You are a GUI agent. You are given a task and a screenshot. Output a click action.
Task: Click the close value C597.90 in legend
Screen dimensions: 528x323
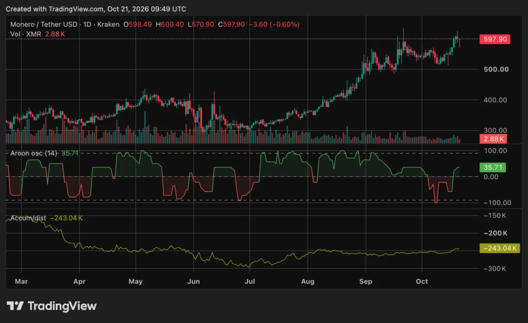pyautogui.click(x=232, y=24)
